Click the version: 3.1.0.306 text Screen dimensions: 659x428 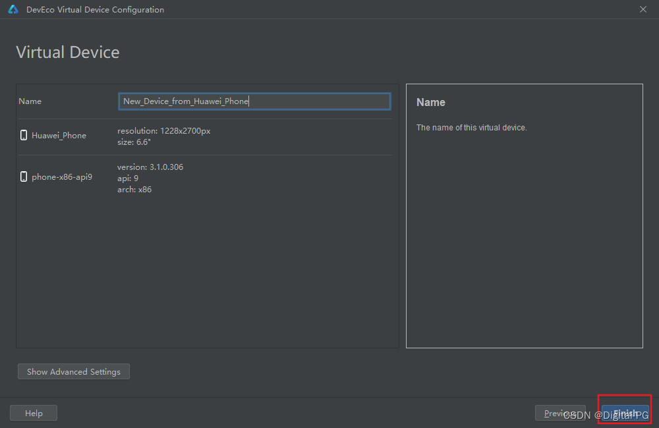tap(150, 167)
